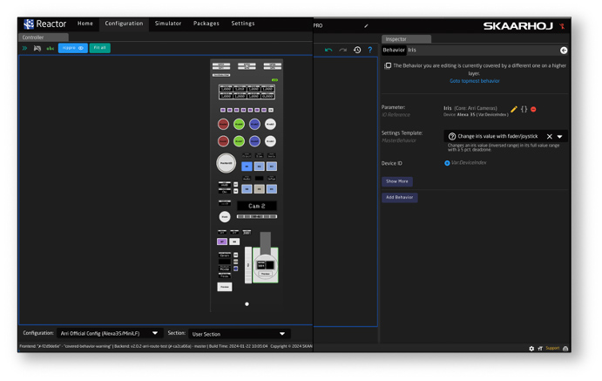Click the Support link in the status bar
This screenshot has width=602, height=381.
coord(552,348)
